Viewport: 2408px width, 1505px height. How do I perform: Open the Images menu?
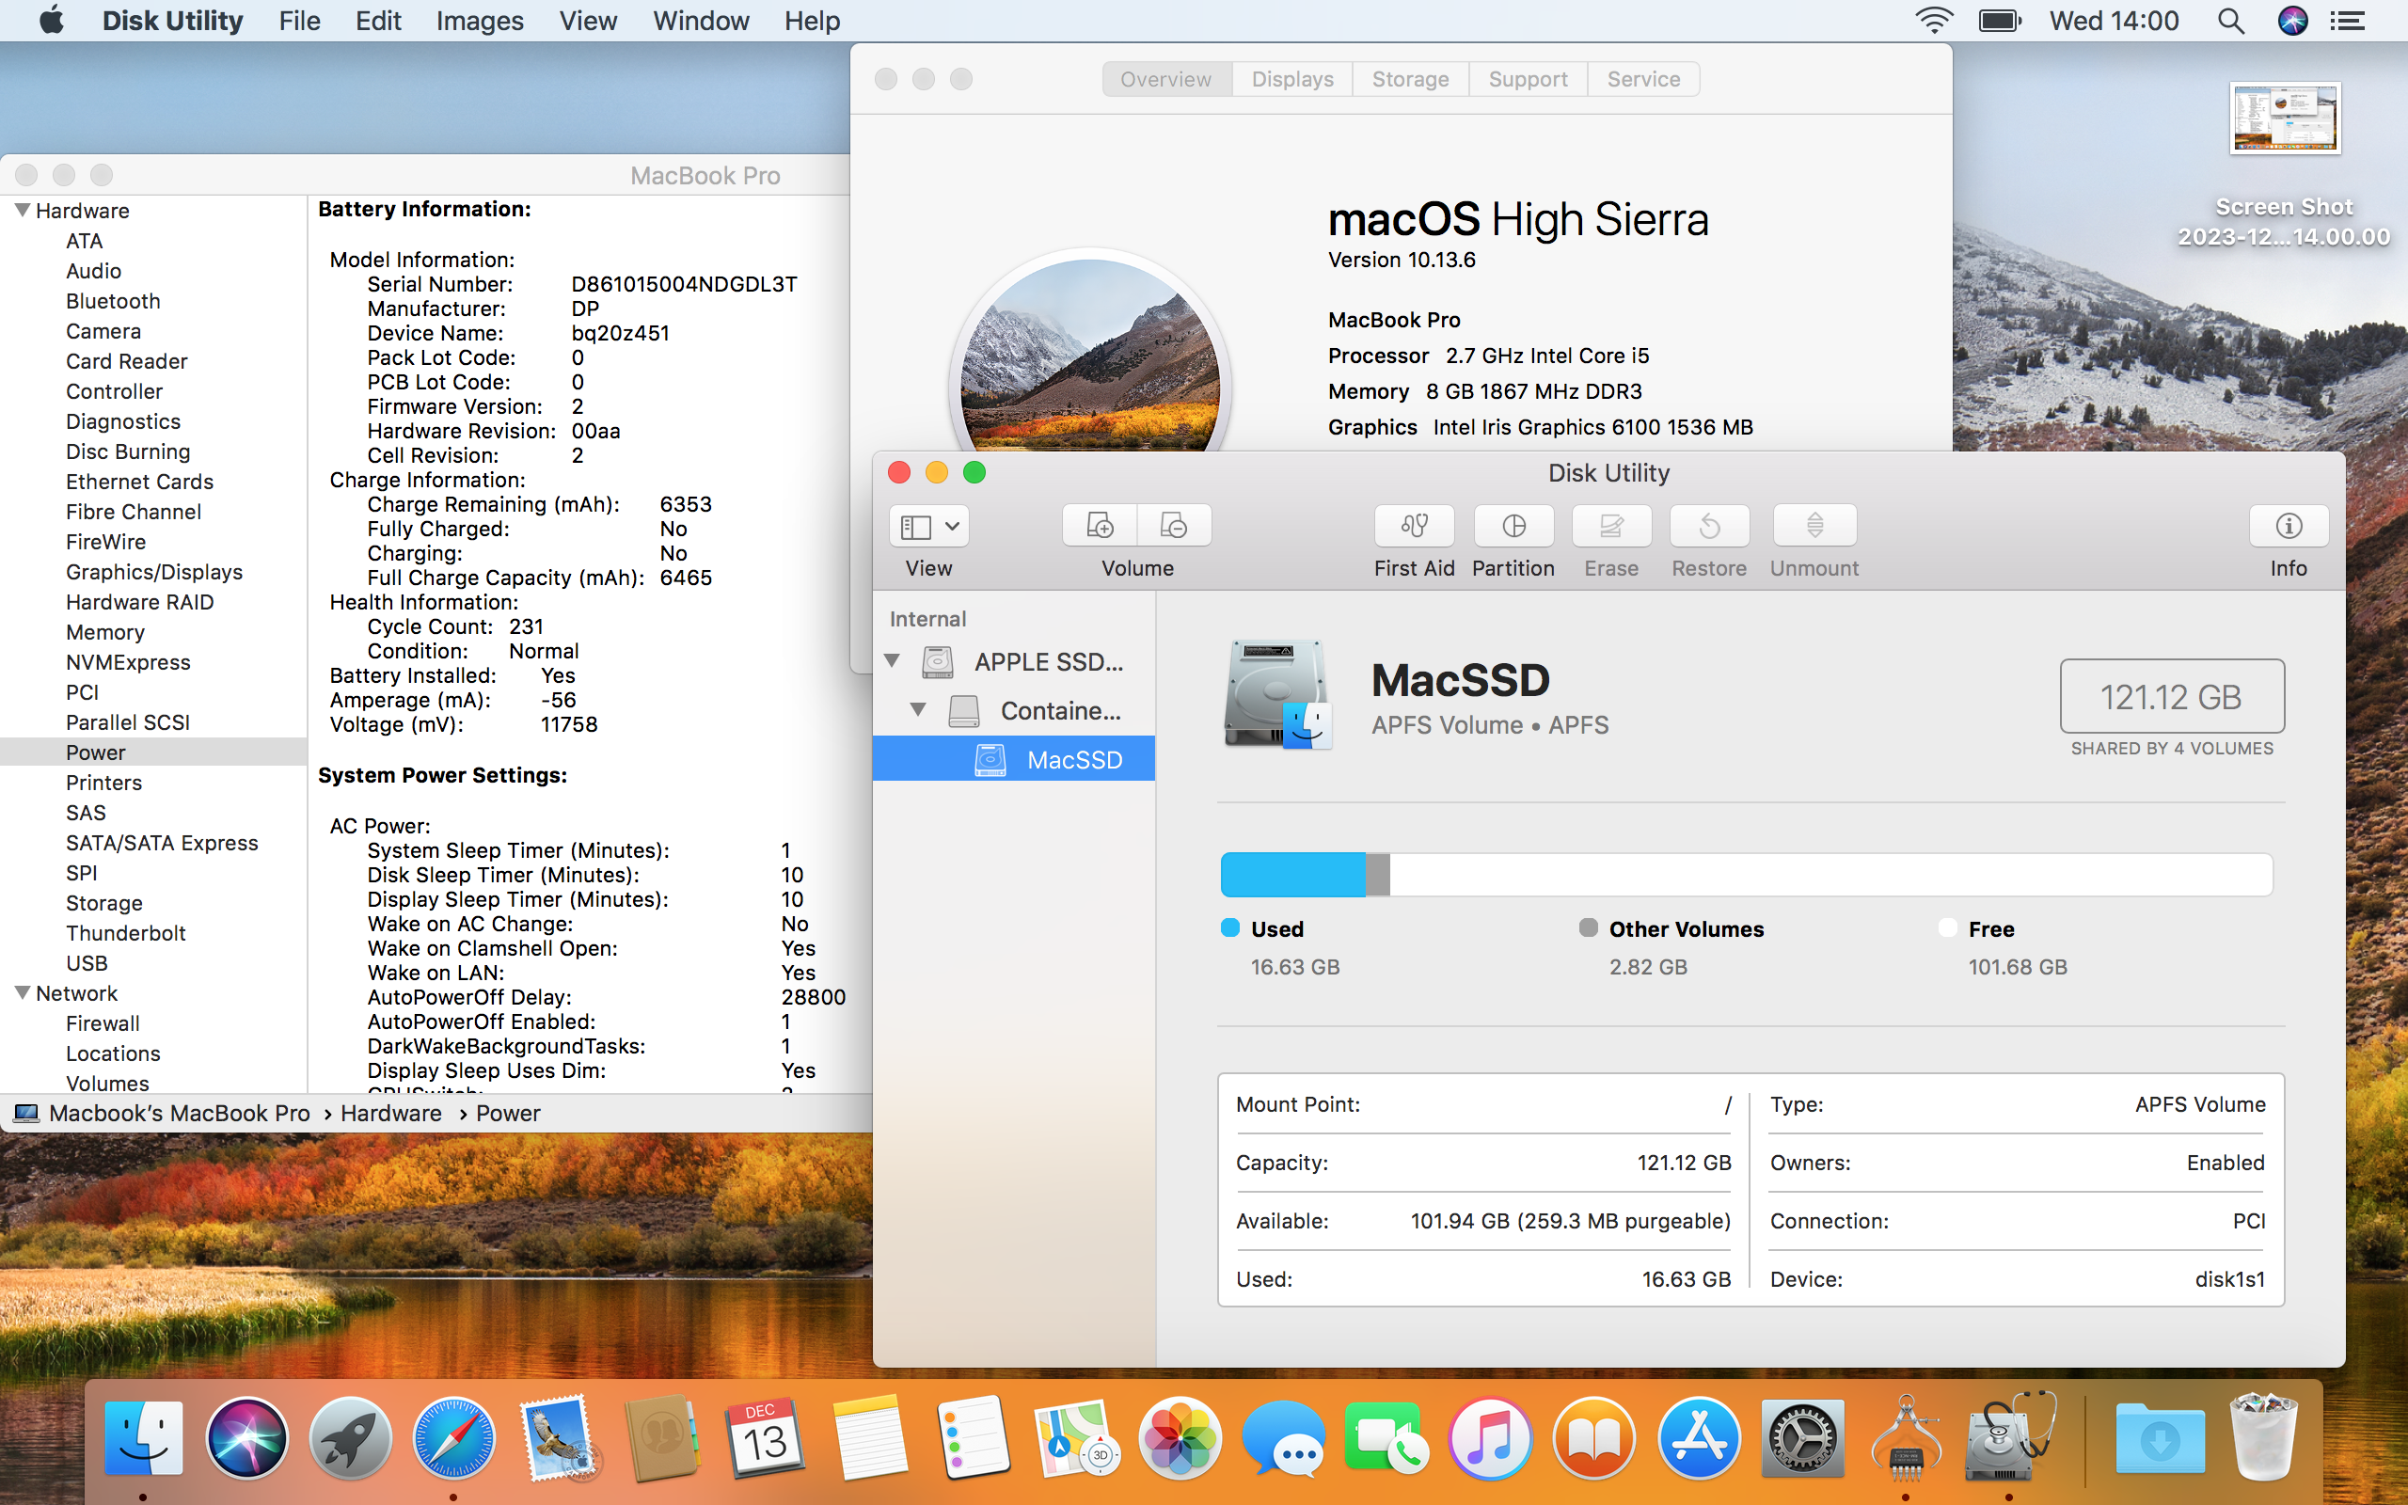[480, 21]
